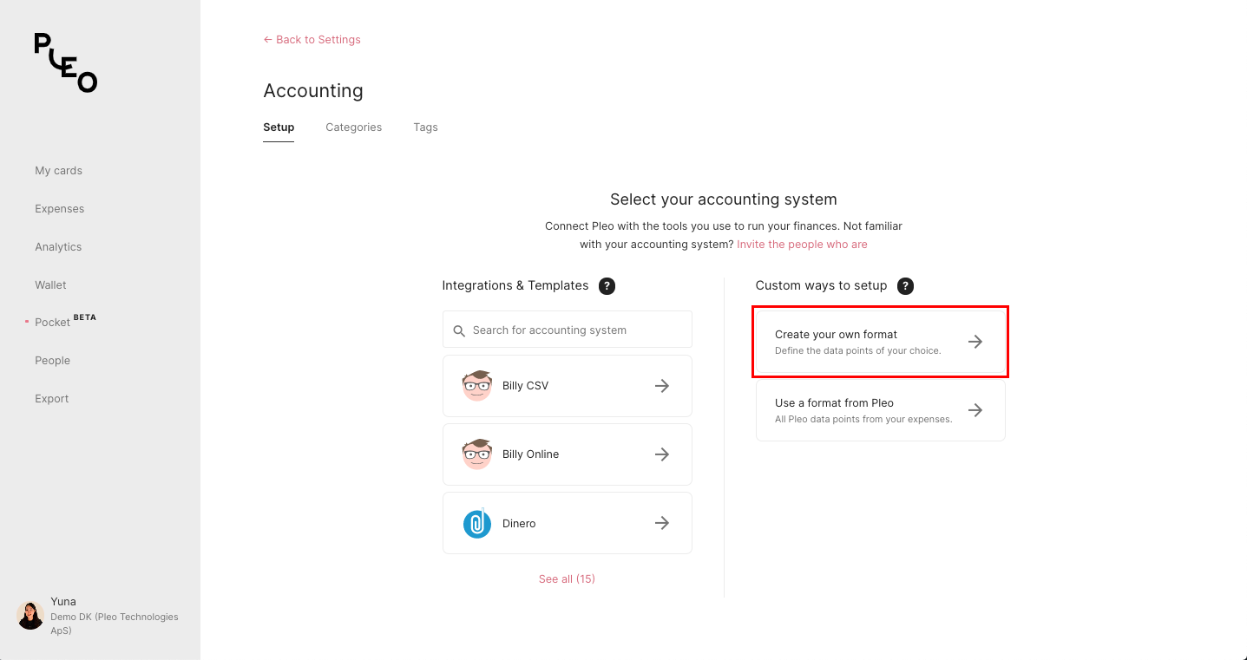
Task: Open My cards in sidebar
Action: (59, 171)
